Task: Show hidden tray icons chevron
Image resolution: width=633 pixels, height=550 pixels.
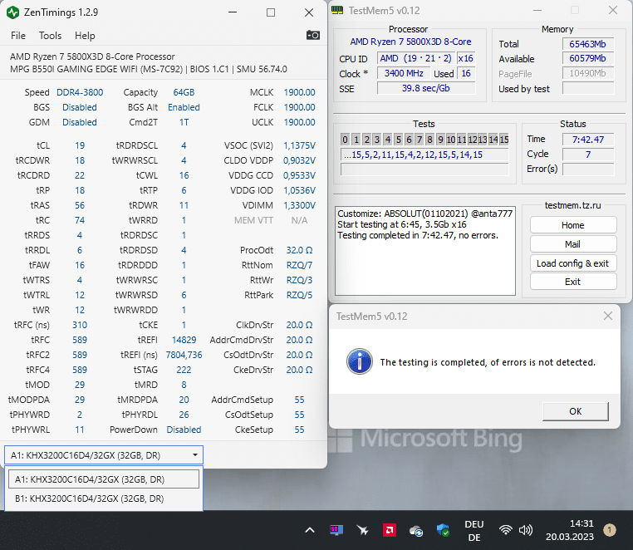Action: pos(310,530)
